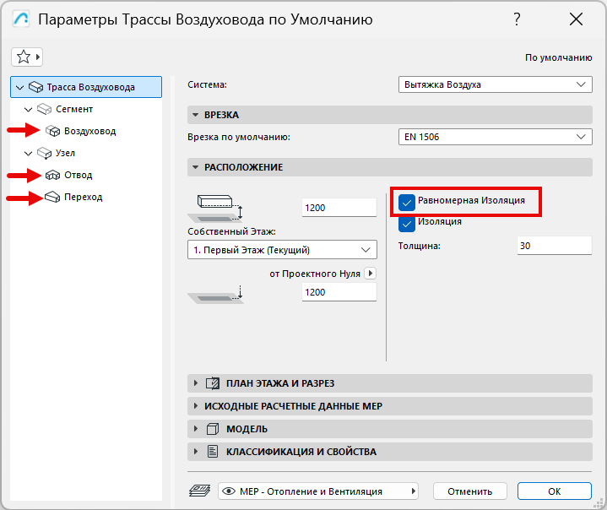Click the ОК button
607x510 pixels.
[555, 491]
